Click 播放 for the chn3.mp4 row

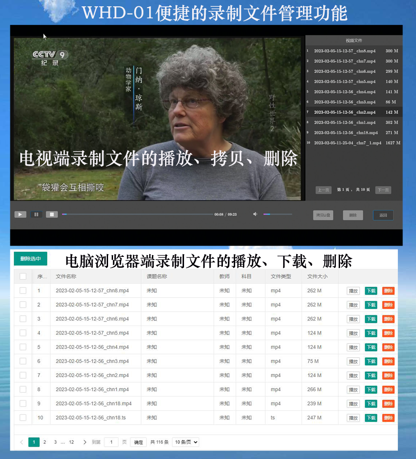pos(353,361)
